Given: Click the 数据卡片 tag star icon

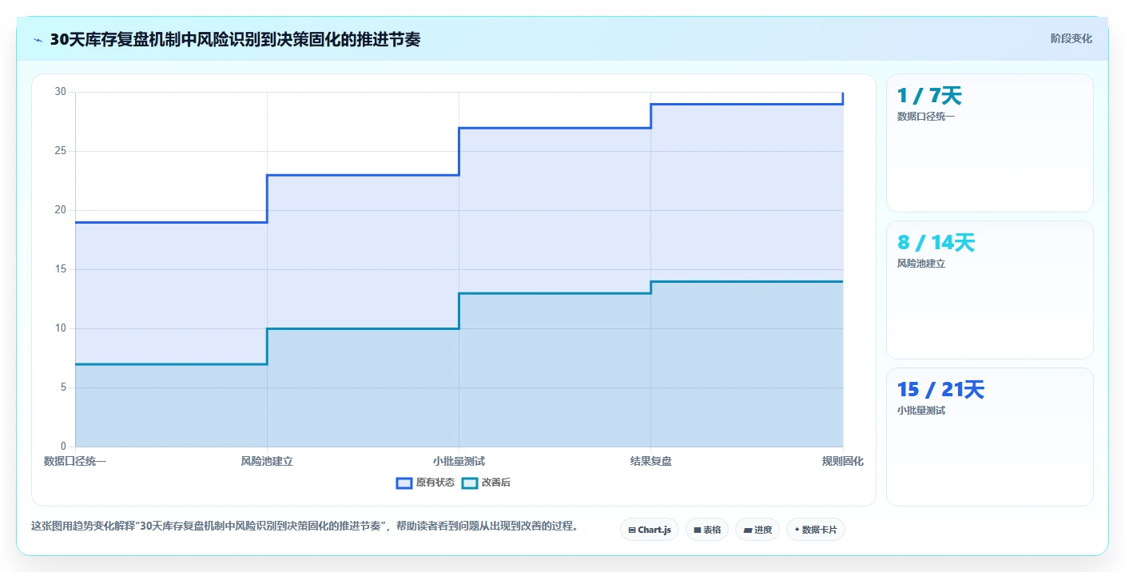Looking at the screenshot, I should click(797, 530).
